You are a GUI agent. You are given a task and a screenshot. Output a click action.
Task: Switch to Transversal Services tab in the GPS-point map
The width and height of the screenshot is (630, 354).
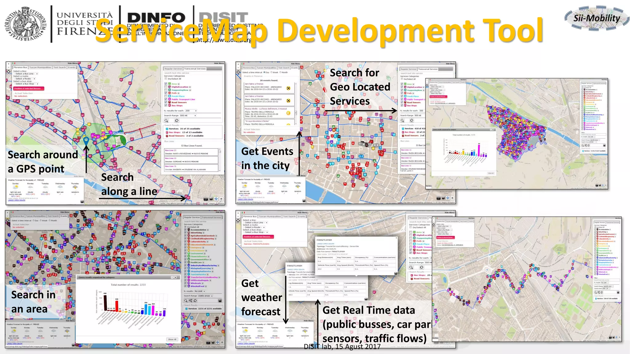click(195, 69)
